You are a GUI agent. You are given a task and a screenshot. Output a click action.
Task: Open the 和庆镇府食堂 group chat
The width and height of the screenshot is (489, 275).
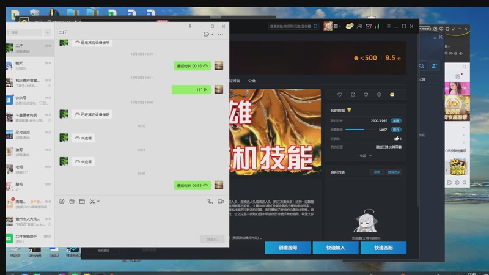[x=30, y=82]
